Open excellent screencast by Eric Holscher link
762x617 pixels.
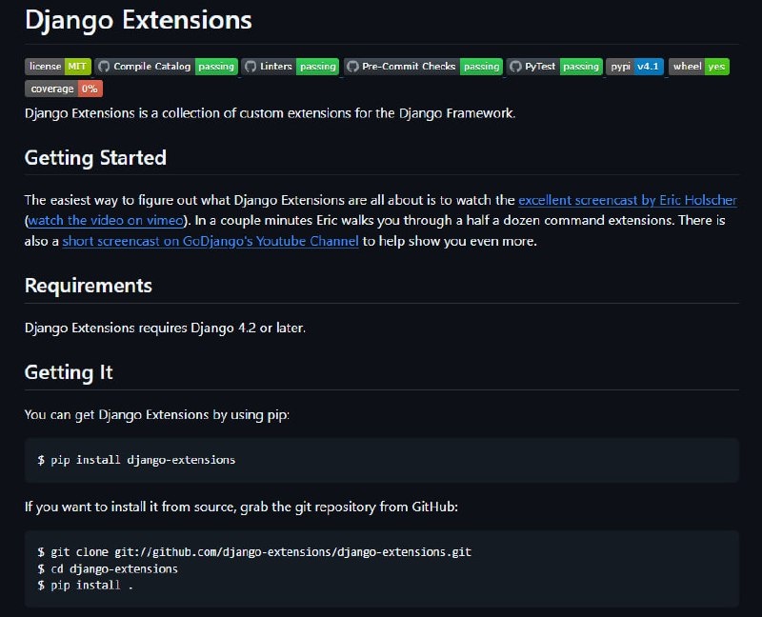[628, 200]
